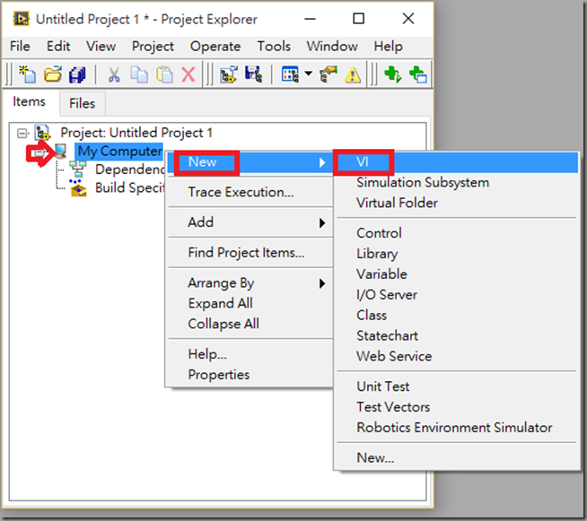Choose Collapse All in context menu
This screenshot has height=521, width=587.
[250, 324]
